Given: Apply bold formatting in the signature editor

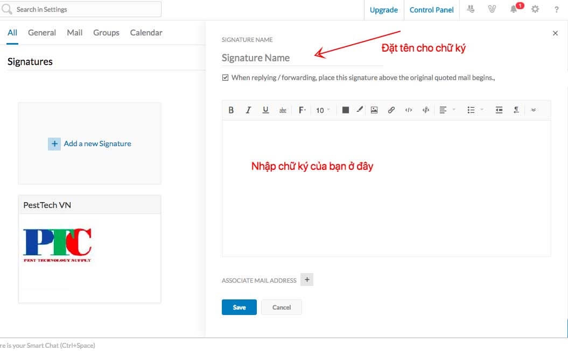Looking at the screenshot, I should tap(231, 110).
